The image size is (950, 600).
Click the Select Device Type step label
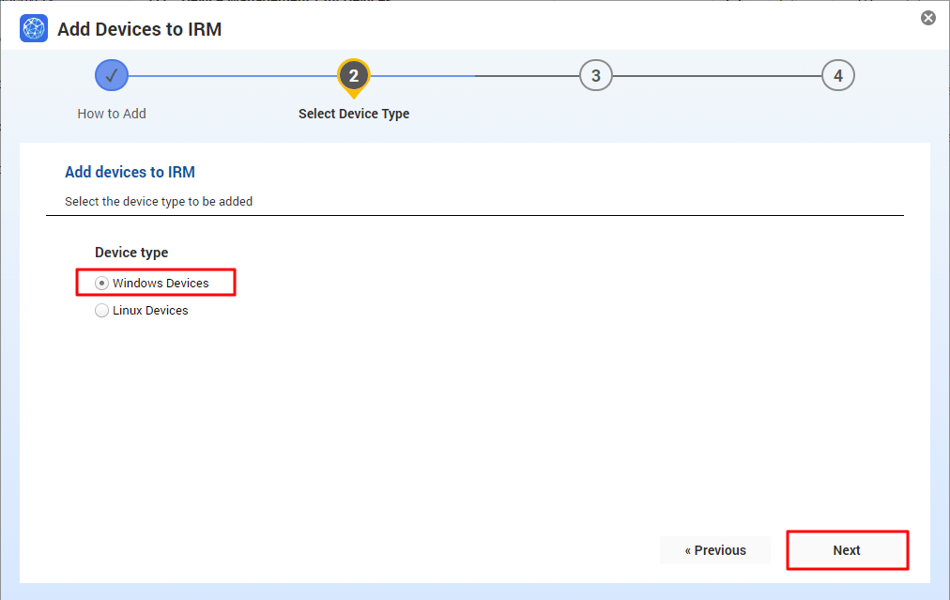(354, 113)
